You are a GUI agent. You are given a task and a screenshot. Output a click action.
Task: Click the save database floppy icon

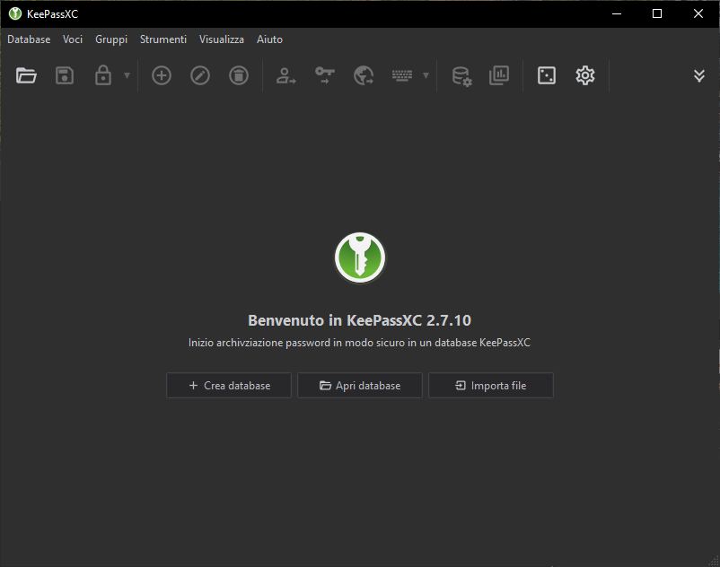[65, 76]
